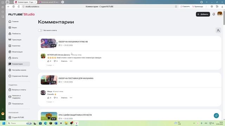Open the notifications bell
Viewport: 225px width, 126px height.
[x=214, y=14]
